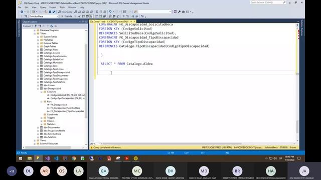Click the Refresh icon in Object Explorer

click(52, 26)
